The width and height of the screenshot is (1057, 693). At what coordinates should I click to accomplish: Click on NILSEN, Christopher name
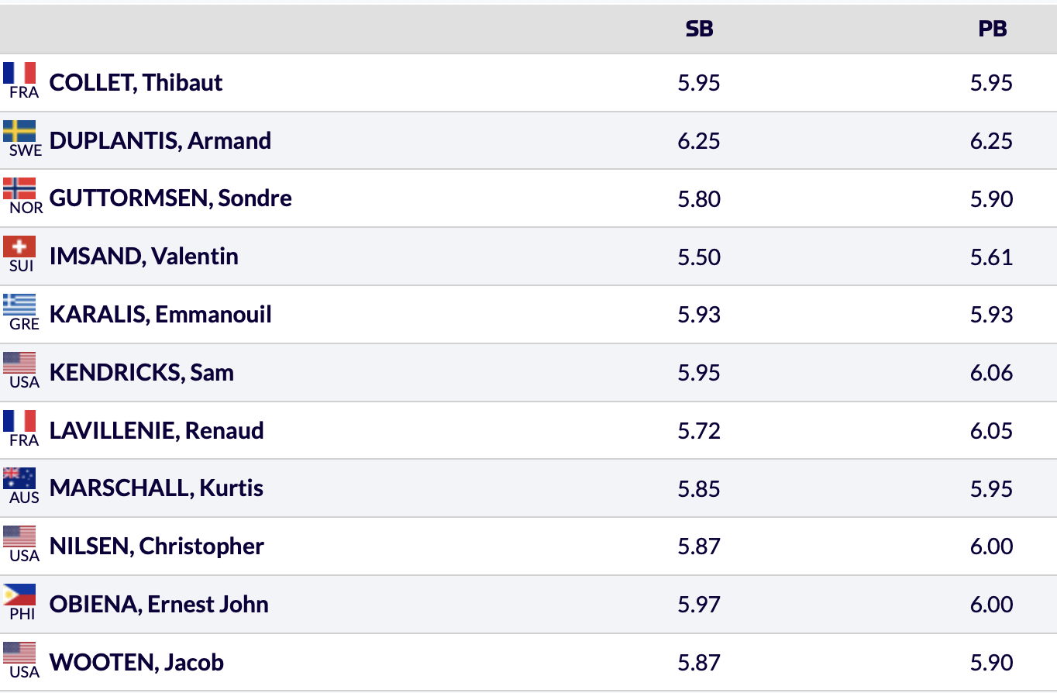(x=157, y=546)
